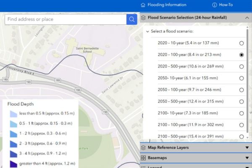
Task: Click the '3 - 4 ft' legend swatch
Action: (13, 154)
